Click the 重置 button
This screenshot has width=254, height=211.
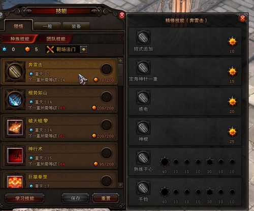click(106, 198)
